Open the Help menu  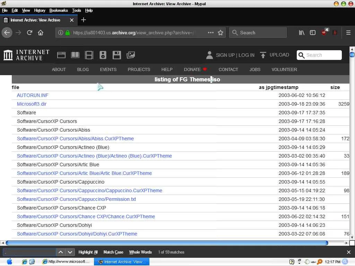point(89,10)
